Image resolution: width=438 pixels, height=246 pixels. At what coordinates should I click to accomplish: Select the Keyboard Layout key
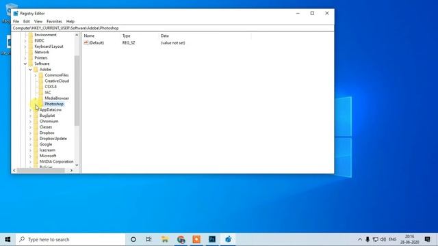pyautogui.click(x=49, y=46)
